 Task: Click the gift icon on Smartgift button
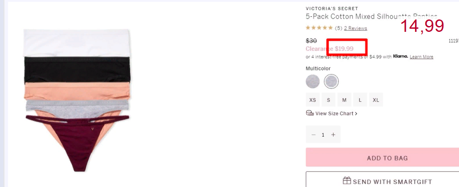tap(347, 181)
